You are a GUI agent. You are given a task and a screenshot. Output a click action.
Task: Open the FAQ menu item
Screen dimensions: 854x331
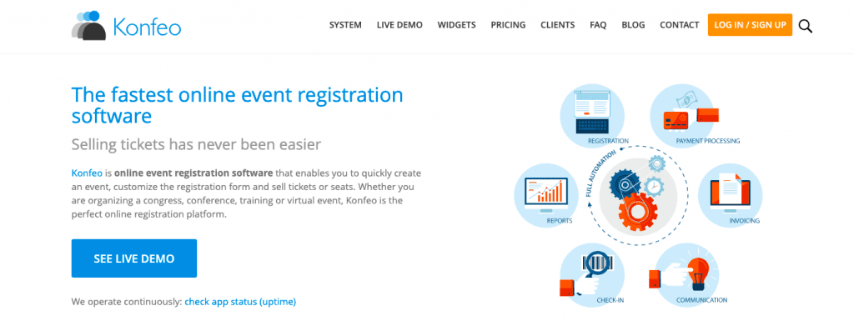click(598, 25)
